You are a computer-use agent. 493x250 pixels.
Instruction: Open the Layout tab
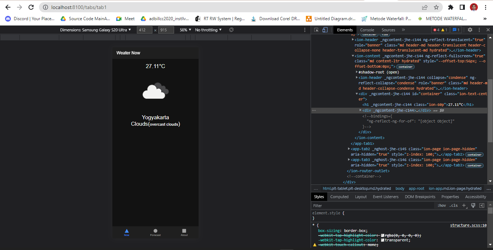tap(361, 197)
